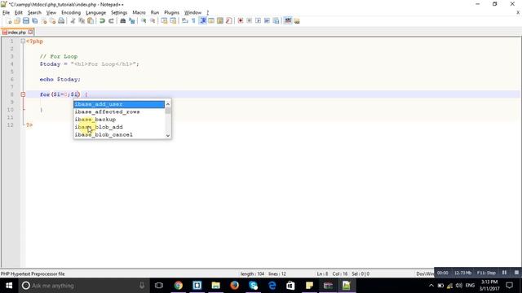Open the Settings menu
The width and height of the screenshot is (522, 293).
[119, 13]
